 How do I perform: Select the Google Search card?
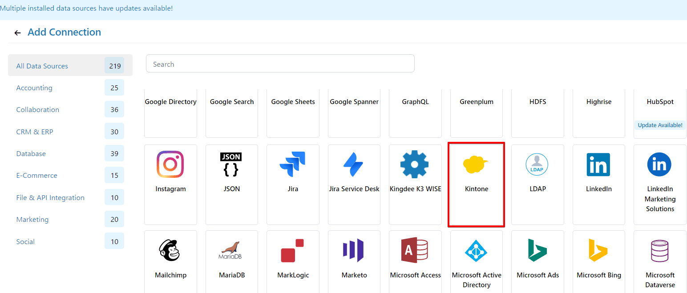coord(232,113)
